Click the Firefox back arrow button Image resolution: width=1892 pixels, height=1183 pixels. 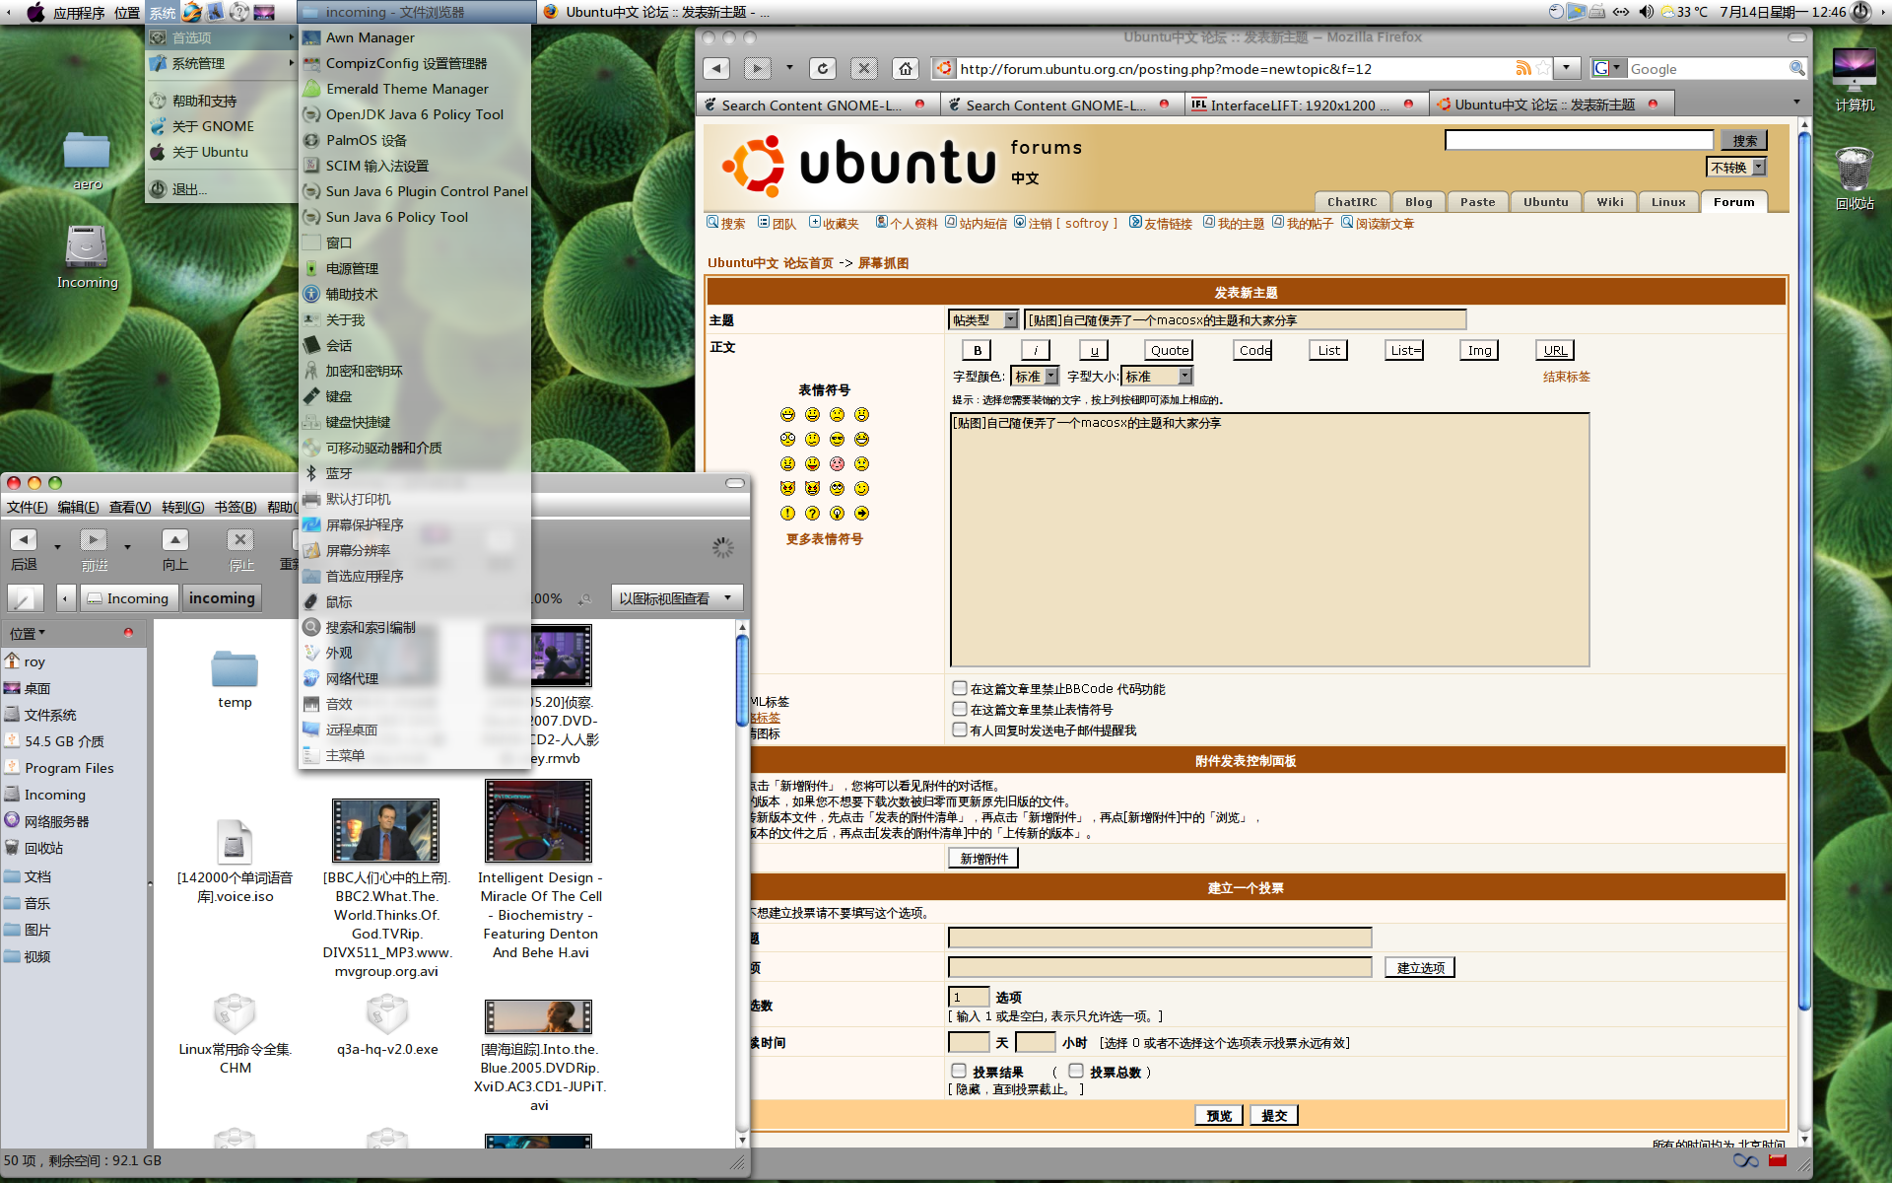click(x=716, y=68)
